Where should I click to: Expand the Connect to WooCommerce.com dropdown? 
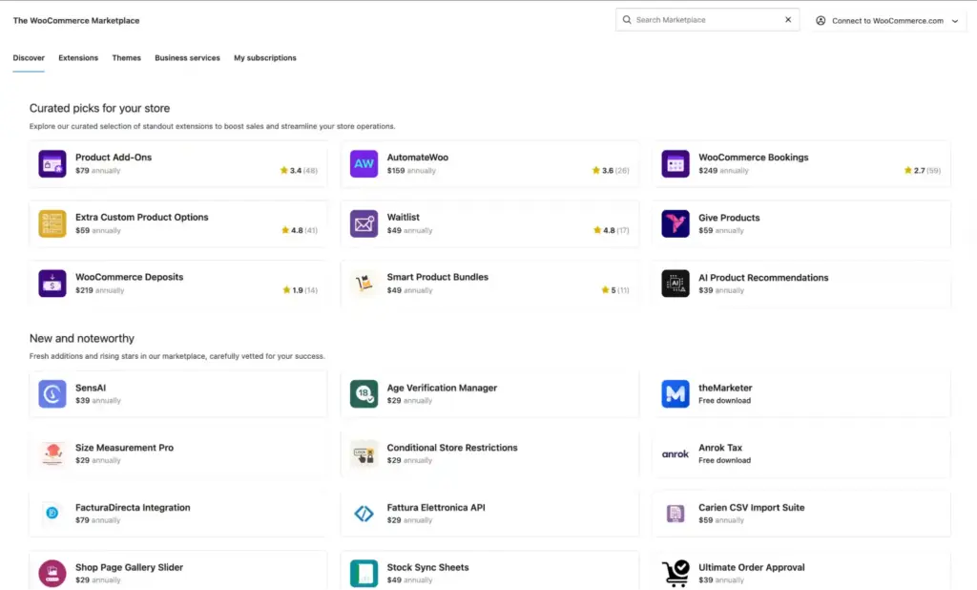(887, 20)
